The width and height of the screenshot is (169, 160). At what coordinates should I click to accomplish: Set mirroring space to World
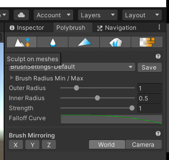pos(107,144)
